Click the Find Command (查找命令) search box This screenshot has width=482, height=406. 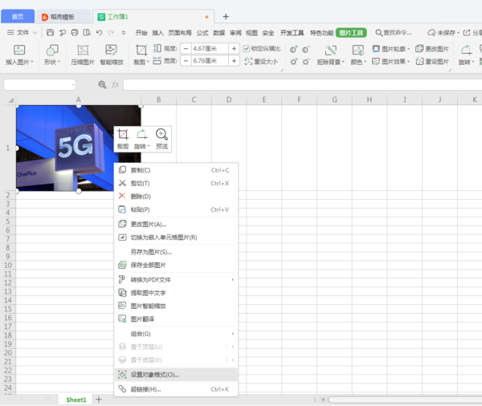tap(394, 33)
